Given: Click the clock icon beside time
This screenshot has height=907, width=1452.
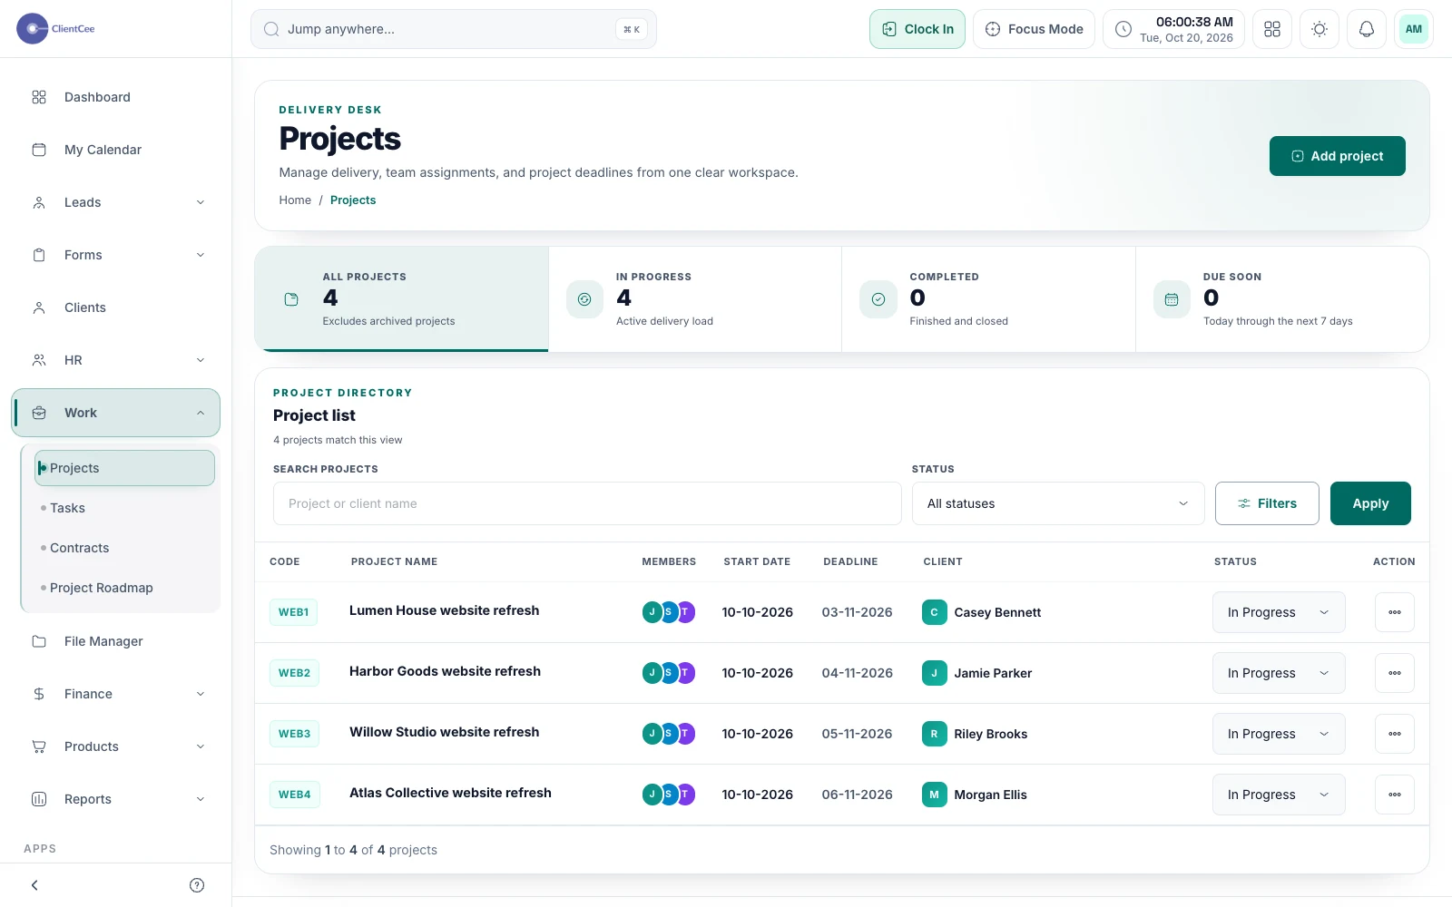Looking at the screenshot, I should click(x=1123, y=29).
